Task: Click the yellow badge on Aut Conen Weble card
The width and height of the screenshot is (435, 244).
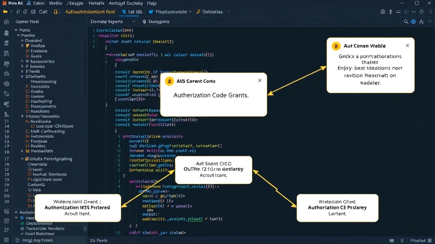Action: click(x=336, y=46)
